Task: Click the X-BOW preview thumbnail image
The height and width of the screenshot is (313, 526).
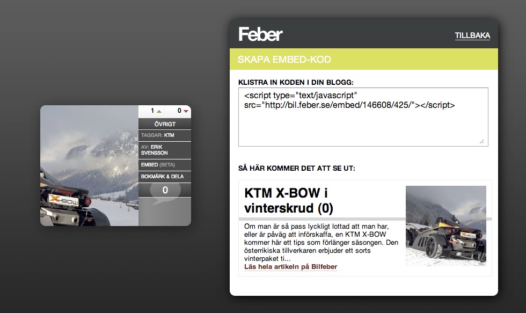Action: point(446,226)
